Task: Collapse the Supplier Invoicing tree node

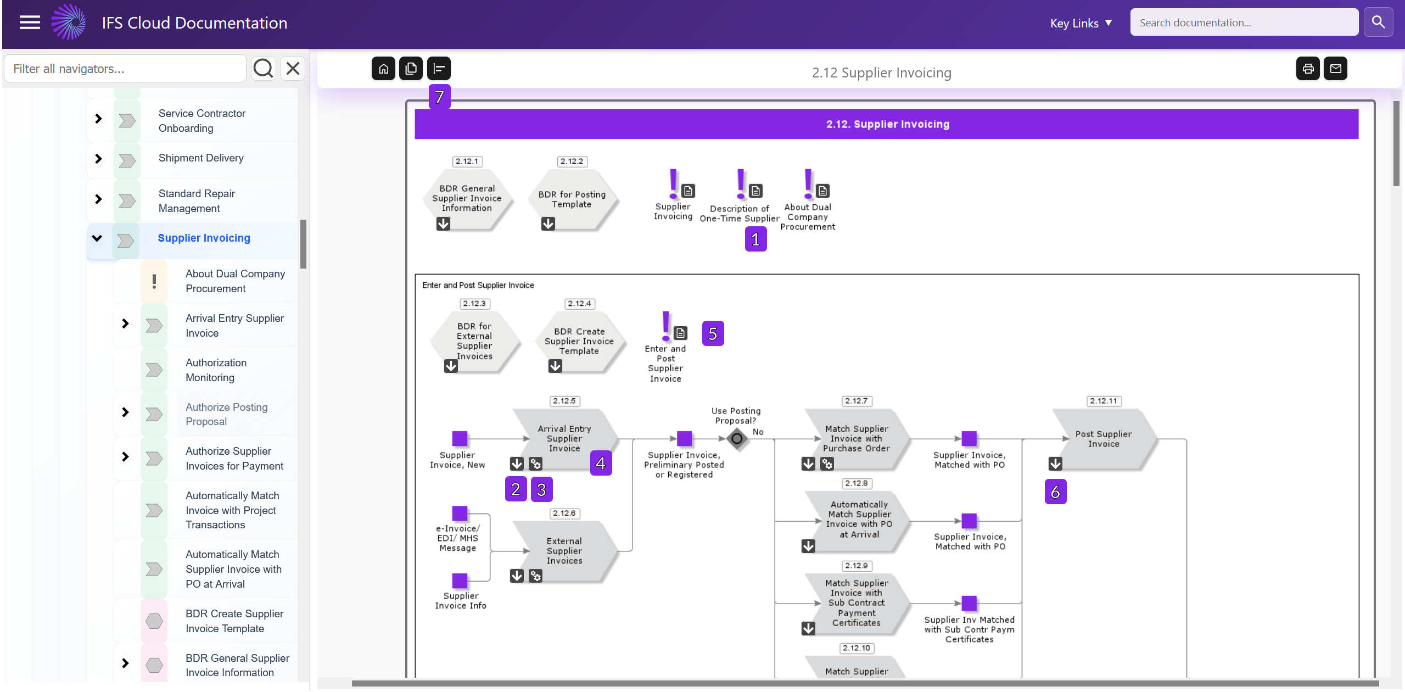Action: (x=97, y=238)
